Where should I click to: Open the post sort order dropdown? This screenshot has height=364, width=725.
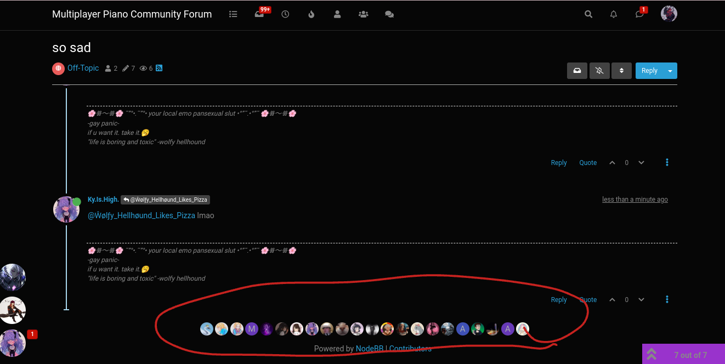pos(621,71)
